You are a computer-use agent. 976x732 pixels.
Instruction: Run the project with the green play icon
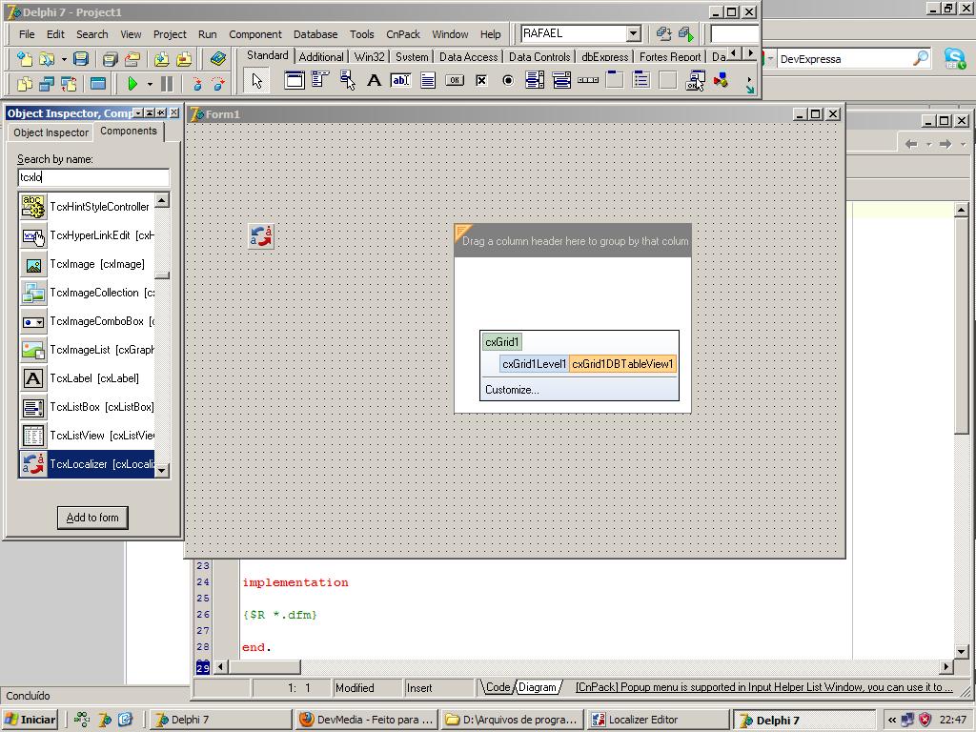tap(132, 84)
